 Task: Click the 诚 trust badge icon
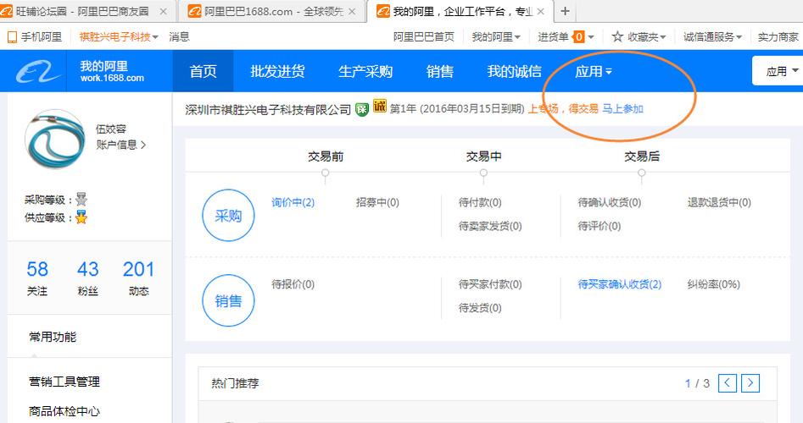click(380, 106)
